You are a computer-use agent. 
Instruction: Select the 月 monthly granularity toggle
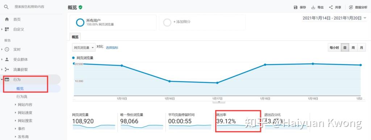(x=361, y=48)
